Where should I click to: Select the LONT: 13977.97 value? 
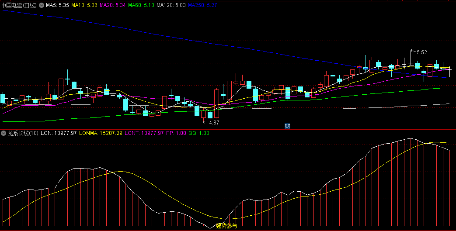click(x=144, y=133)
